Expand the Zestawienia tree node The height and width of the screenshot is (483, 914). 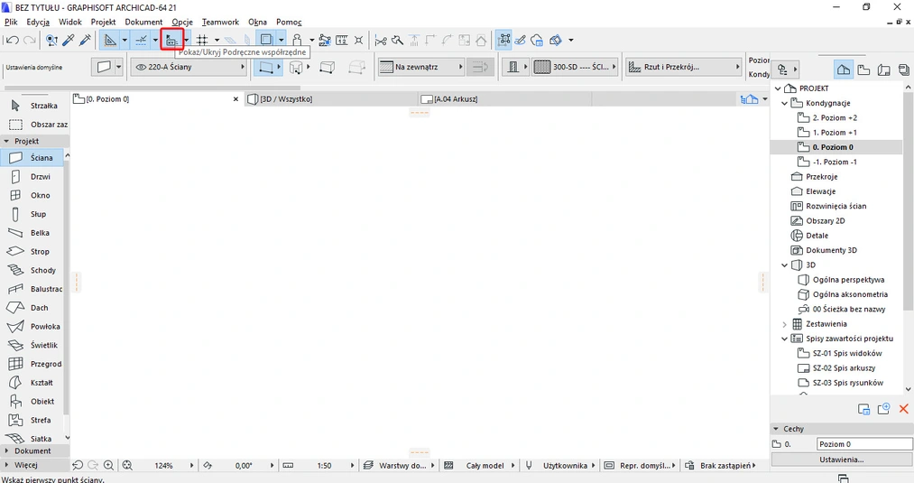[784, 324]
